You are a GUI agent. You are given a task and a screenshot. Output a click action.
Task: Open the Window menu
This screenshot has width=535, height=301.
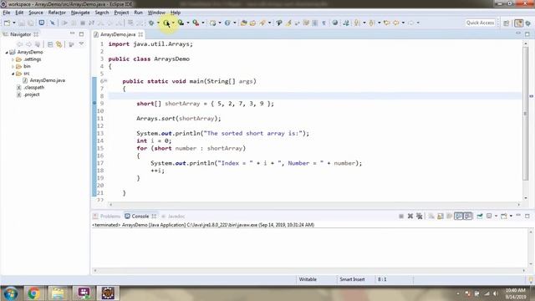coord(156,13)
